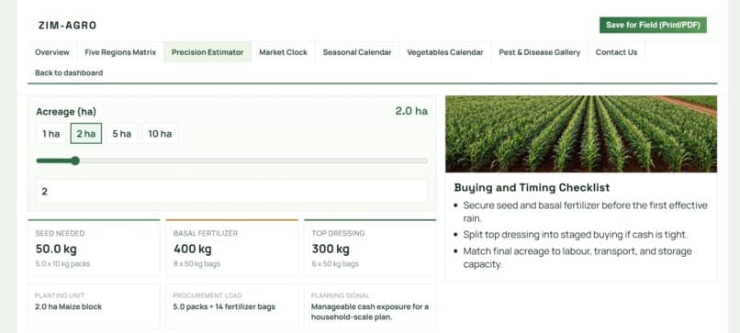Select the Precision Estimator tab
Viewport: 740px width, 333px height.
coord(207,52)
